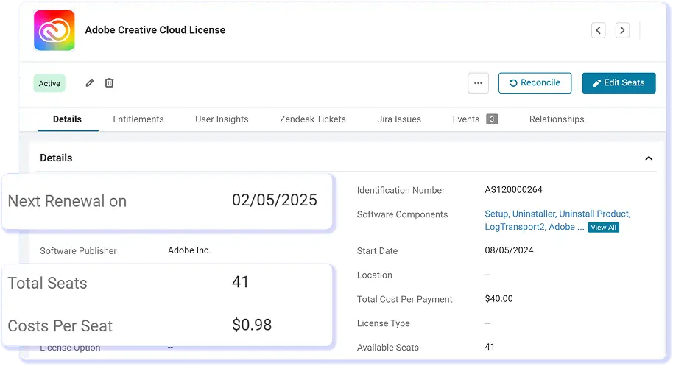Screen dimensions: 673x366
Task: Click the Edit Seats button
Action: 619,83
